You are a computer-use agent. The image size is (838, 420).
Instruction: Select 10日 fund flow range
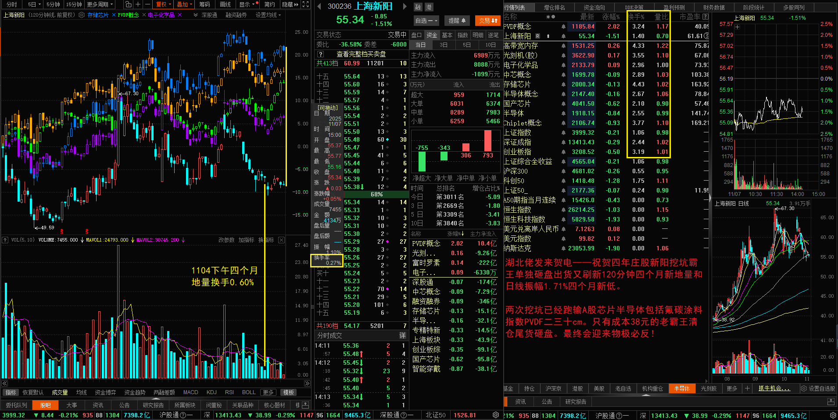click(x=490, y=45)
